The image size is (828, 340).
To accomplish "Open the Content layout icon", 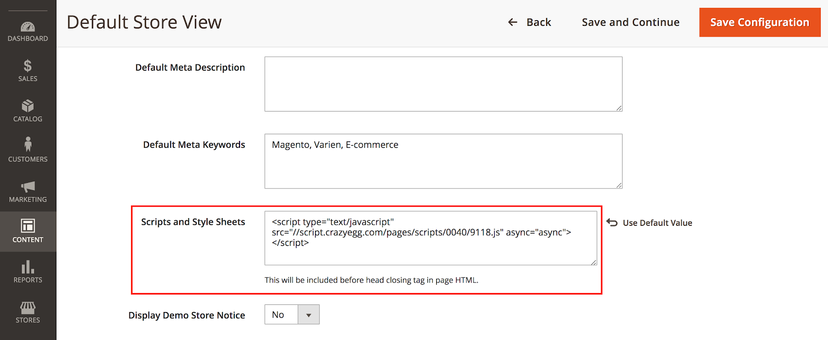I will pos(28,226).
